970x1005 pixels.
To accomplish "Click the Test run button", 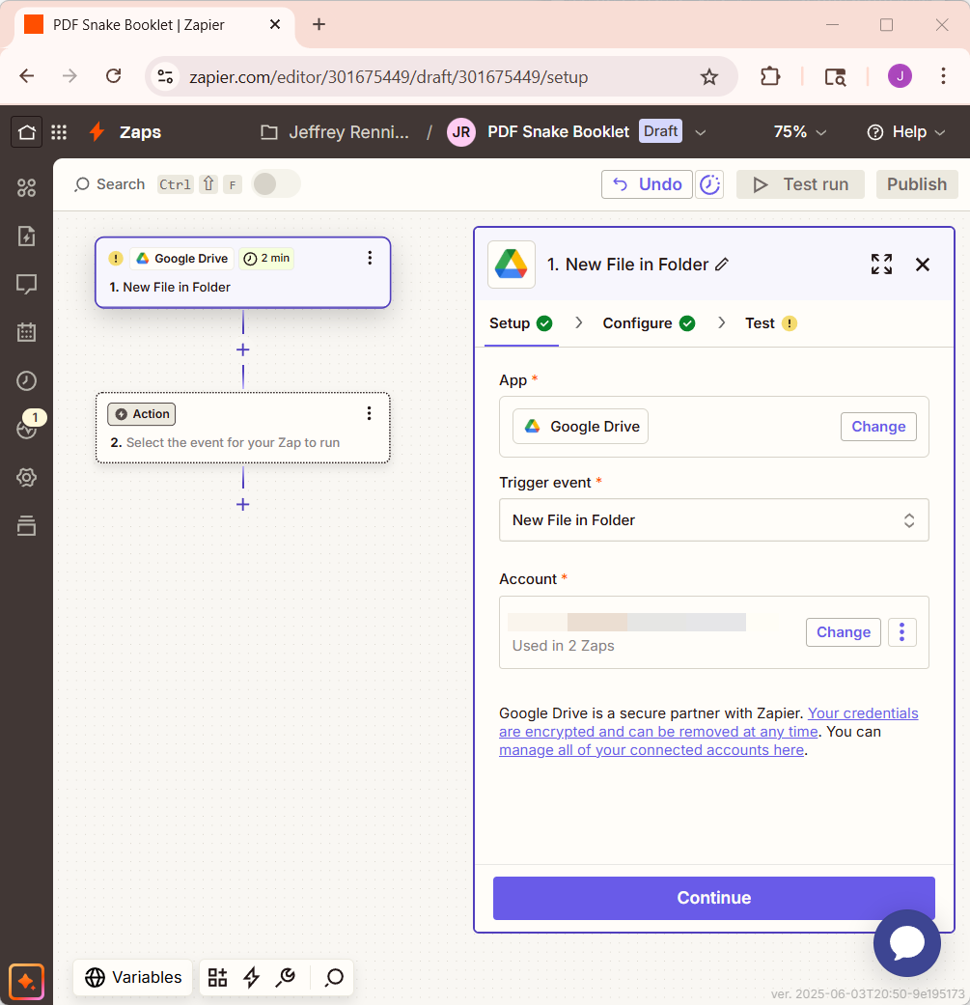I will pyautogui.click(x=800, y=184).
